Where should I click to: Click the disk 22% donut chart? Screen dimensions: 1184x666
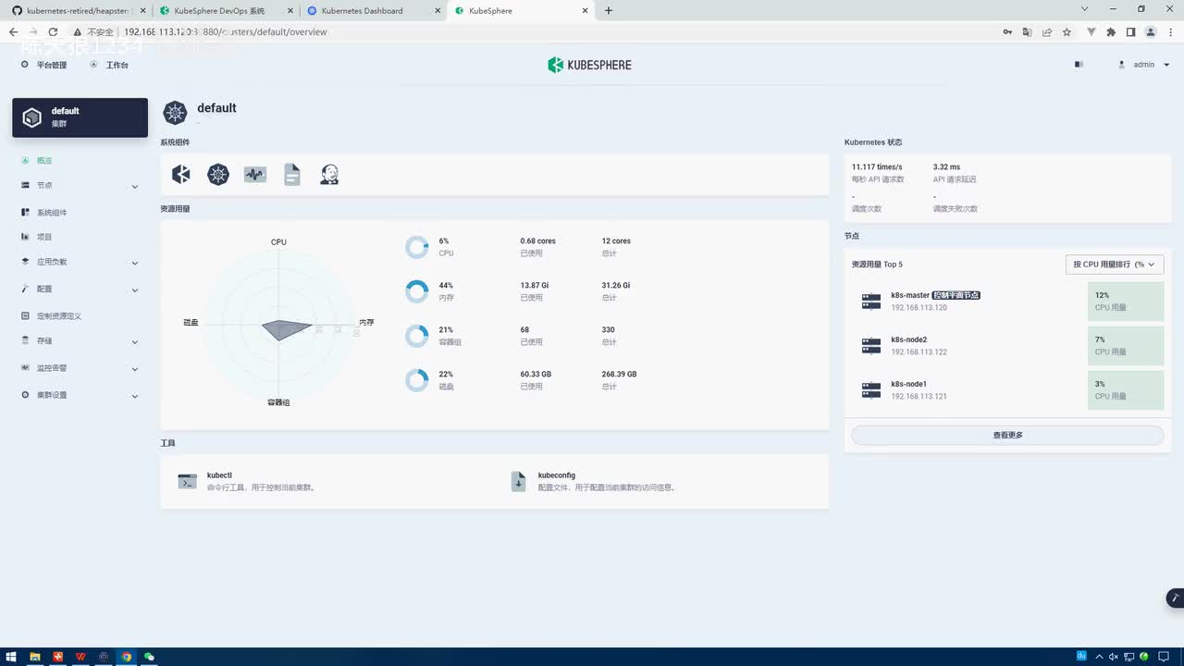[x=417, y=380]
